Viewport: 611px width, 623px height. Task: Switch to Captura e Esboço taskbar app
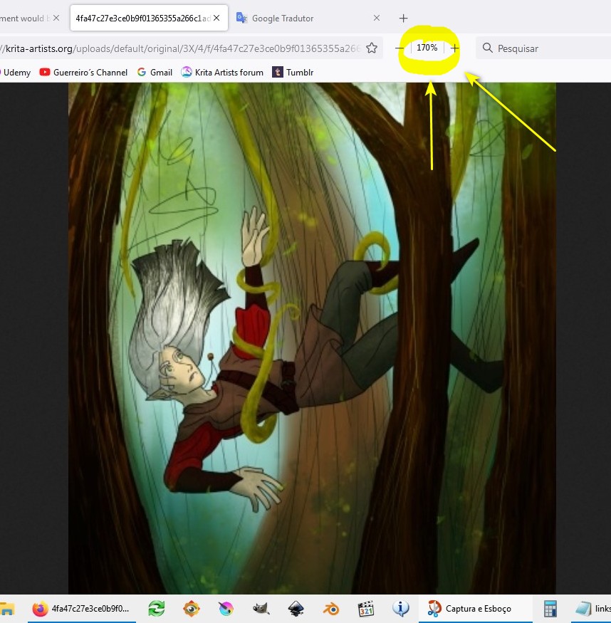point(475,609)
